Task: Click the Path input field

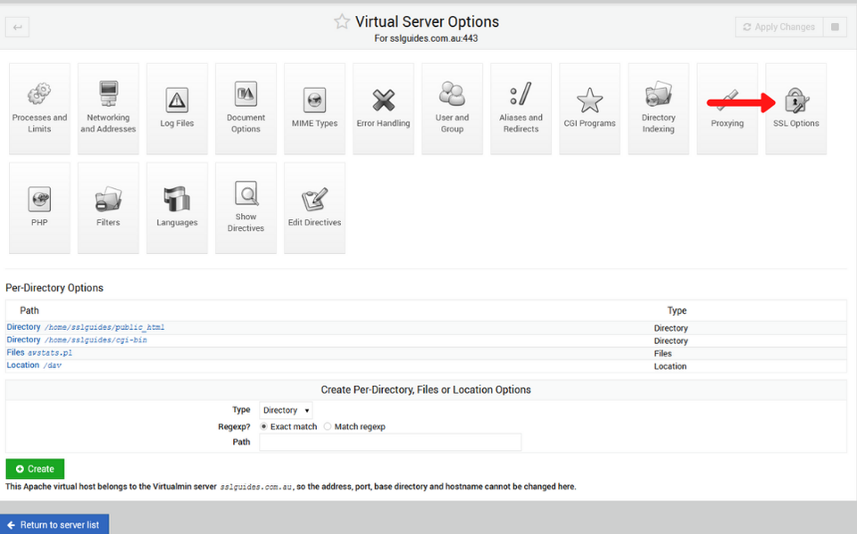Action: coord(390,442)
